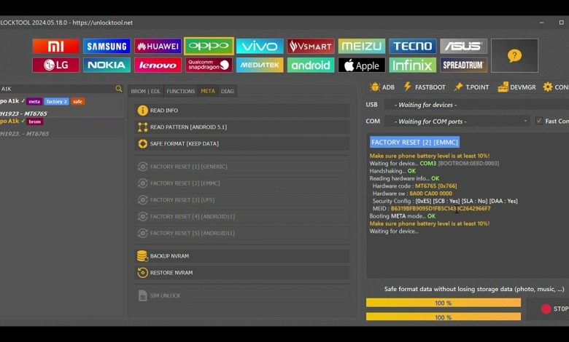Viewport: 569px width, 342px height.
Task: Select the Apple brand tile
Action: click(362, 65)
